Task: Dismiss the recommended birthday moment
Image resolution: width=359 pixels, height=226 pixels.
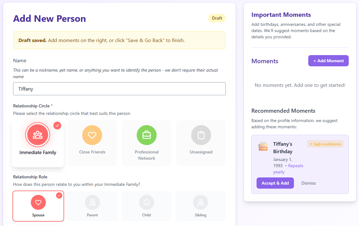Action: pos(309,183)
